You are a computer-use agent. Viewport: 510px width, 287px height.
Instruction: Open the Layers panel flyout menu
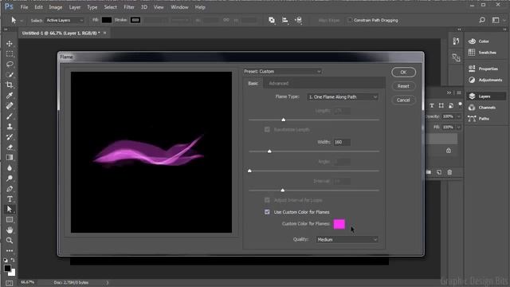459,92
